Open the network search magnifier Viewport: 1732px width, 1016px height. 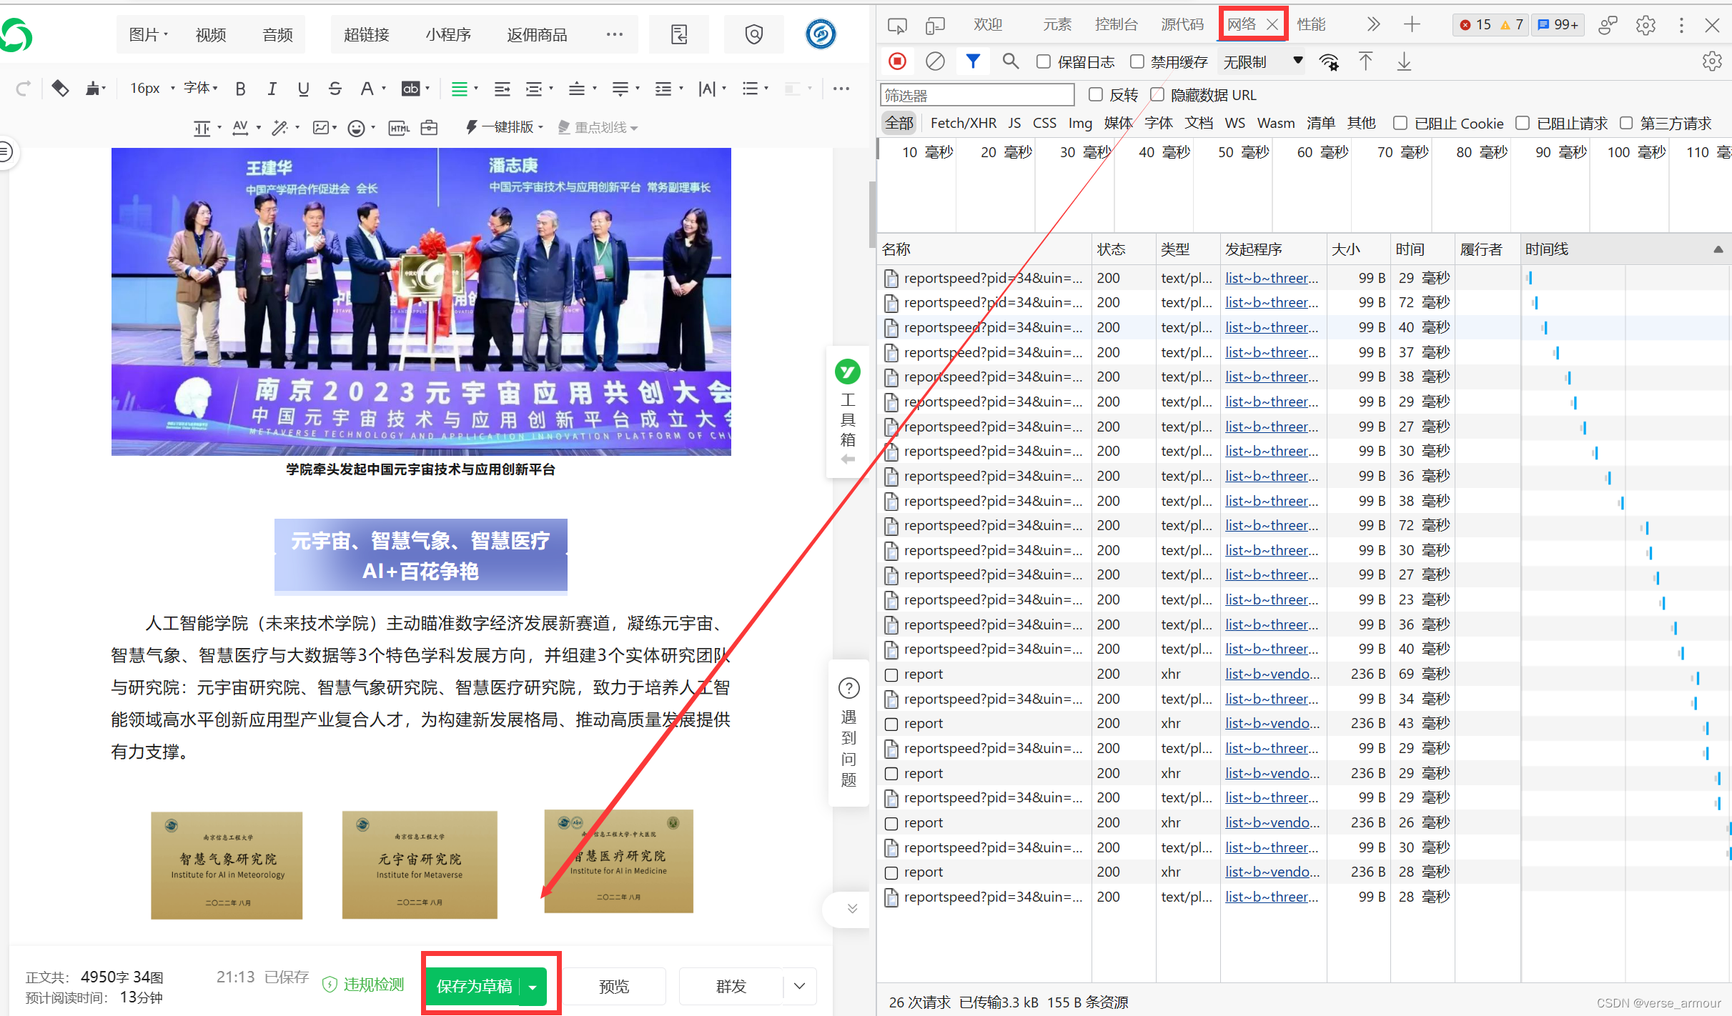click(1010, 61)
